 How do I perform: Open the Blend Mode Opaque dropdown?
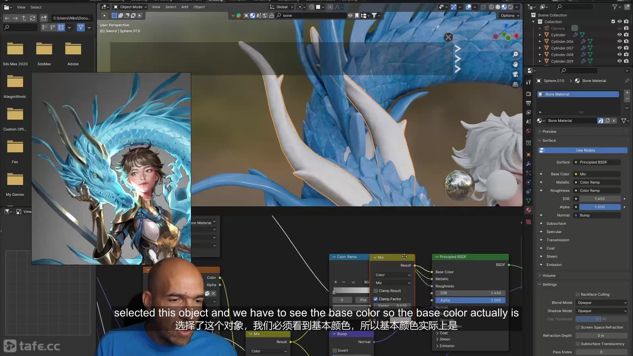602,303
